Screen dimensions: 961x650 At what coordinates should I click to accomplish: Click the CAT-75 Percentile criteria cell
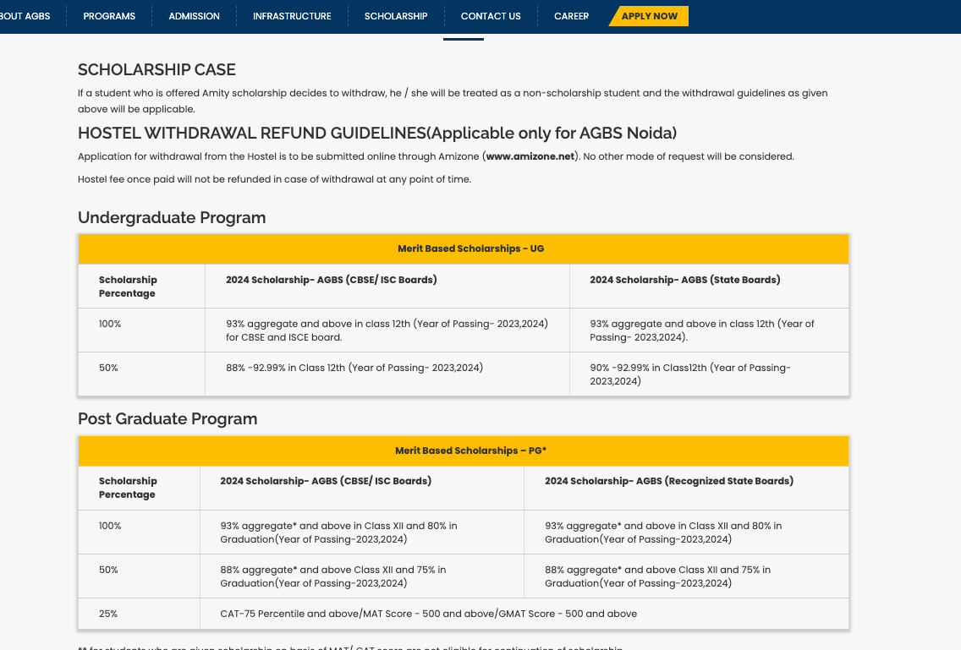point(428,614)
